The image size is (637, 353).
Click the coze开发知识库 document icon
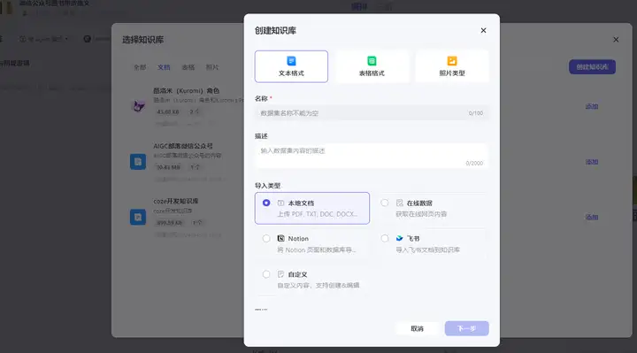(x=138, y=217)
